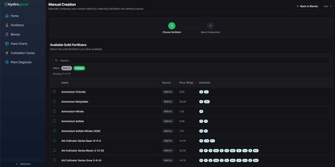Select Ammonium Sulfate checkbox

click(54, 121)
